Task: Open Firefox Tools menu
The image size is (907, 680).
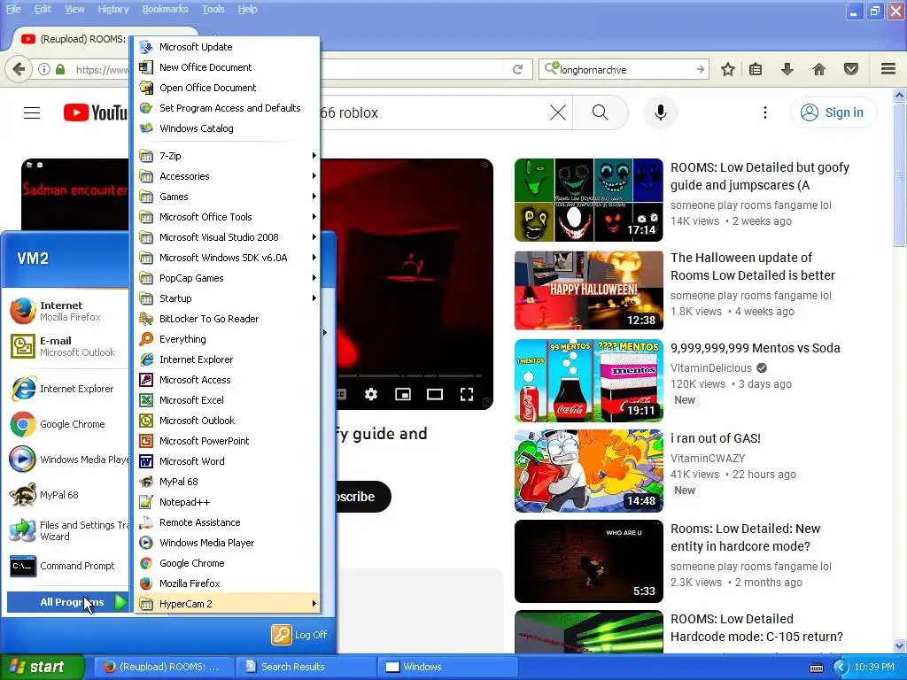Action: [x=213, y=9]
